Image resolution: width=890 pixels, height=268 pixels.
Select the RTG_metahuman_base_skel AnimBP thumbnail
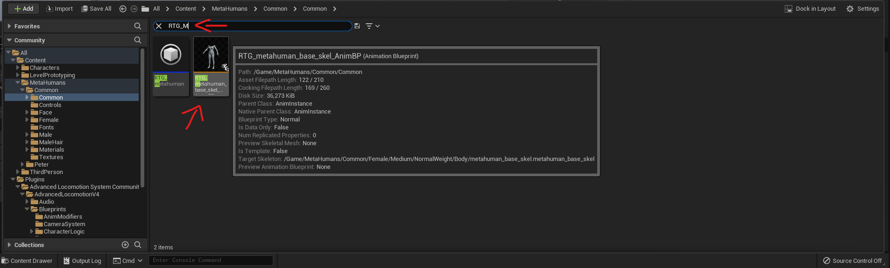click(211, 66)
